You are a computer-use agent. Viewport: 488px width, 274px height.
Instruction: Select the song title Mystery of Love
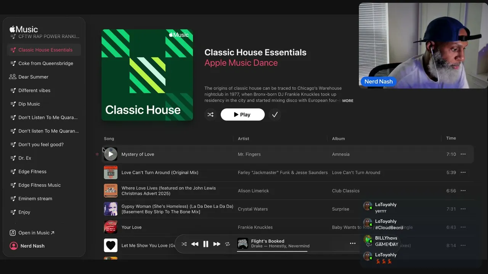[138, 154]
